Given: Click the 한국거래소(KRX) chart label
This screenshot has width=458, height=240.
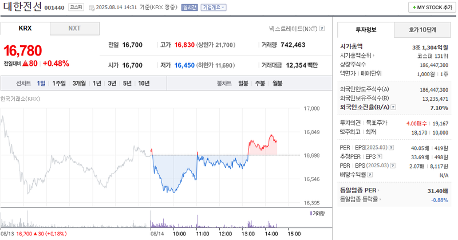Looking at the screenshot, I should 20,99.
